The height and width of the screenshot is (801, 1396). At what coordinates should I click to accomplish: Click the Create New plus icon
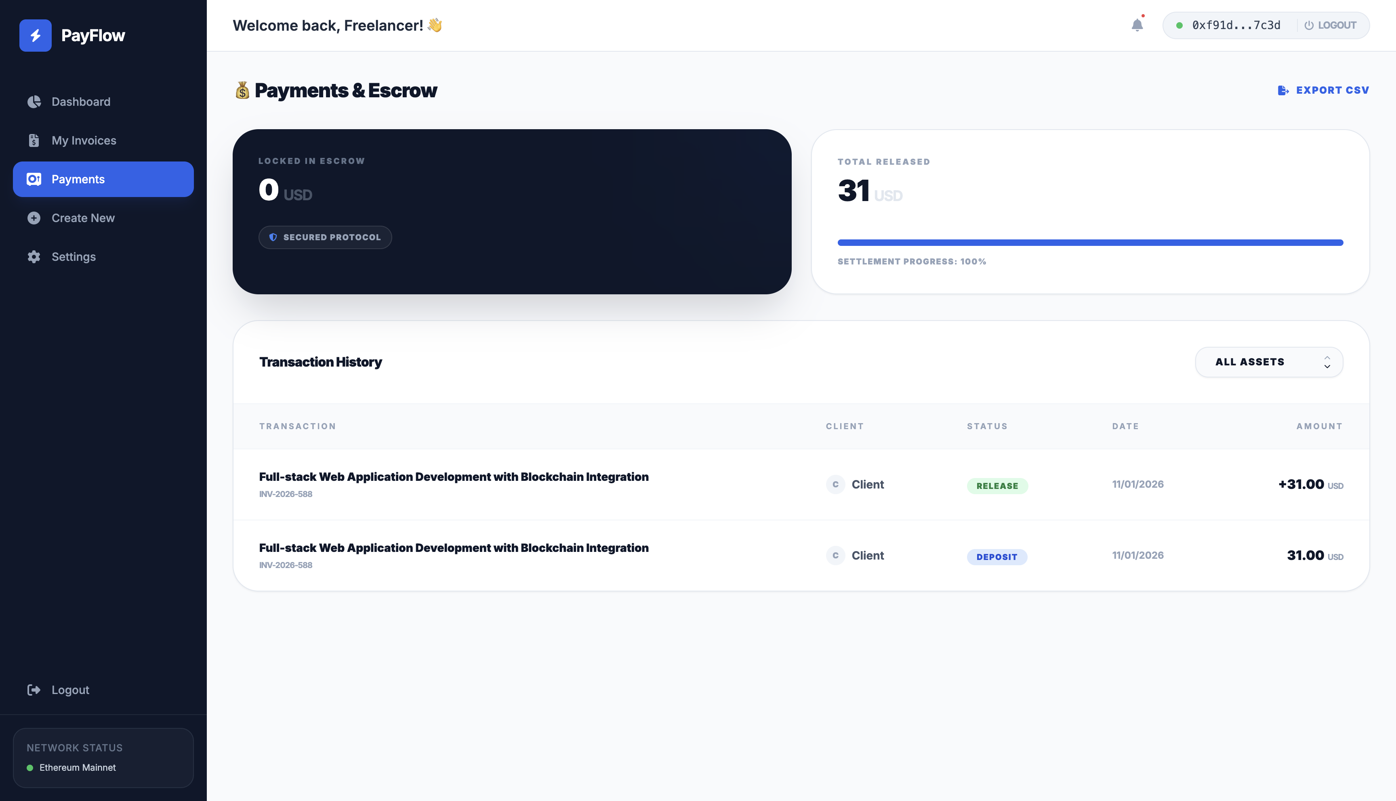click(34, 218)
